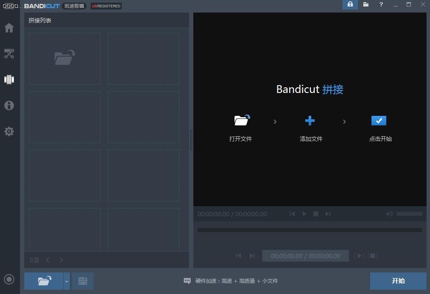Screen dimensions: 430x294
Task: Open help with the question mark icon
Action: [381, 4]
